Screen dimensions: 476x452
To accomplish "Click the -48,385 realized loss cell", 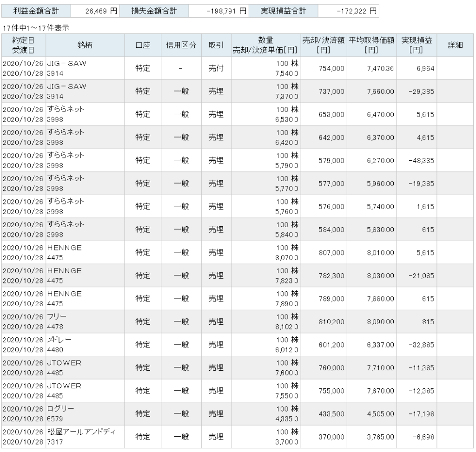I will 416,160.
